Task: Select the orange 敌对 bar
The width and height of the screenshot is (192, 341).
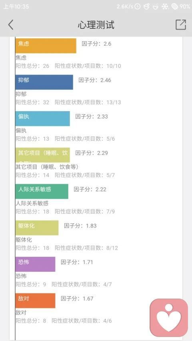Action: [x=35, y=301]
